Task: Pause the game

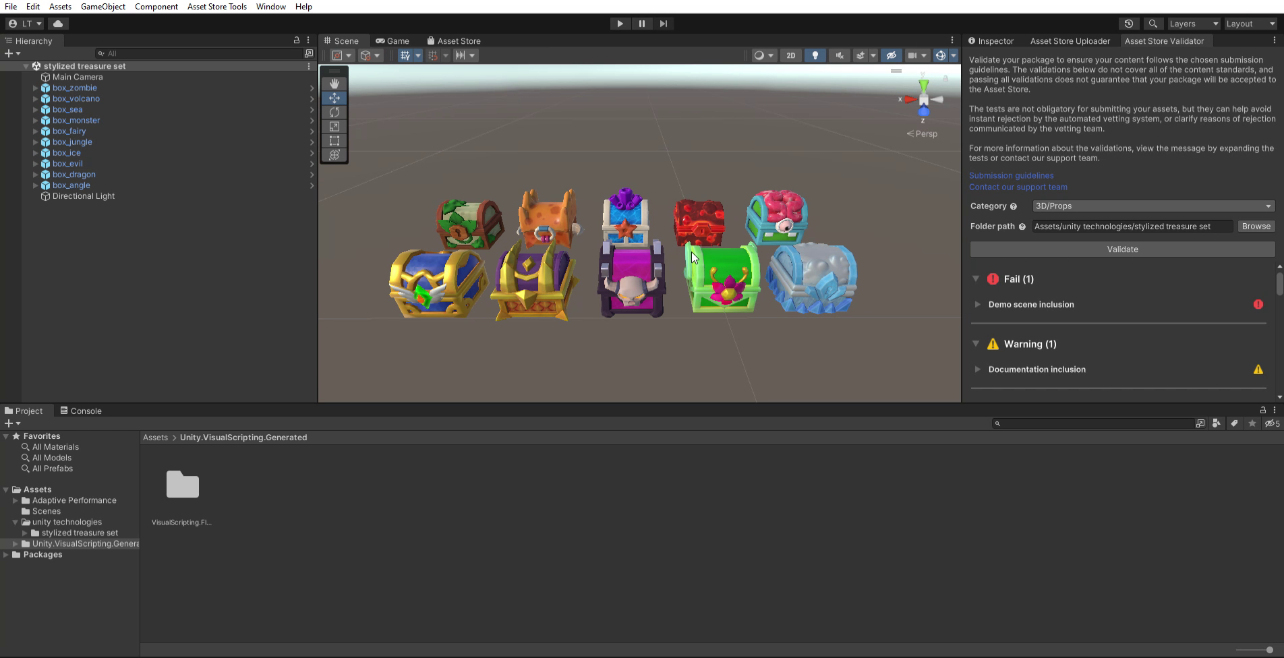Action: 641,24
